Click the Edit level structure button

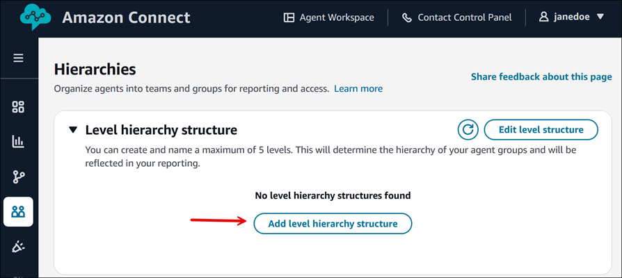pyautogui.click(x=541, y=129)
